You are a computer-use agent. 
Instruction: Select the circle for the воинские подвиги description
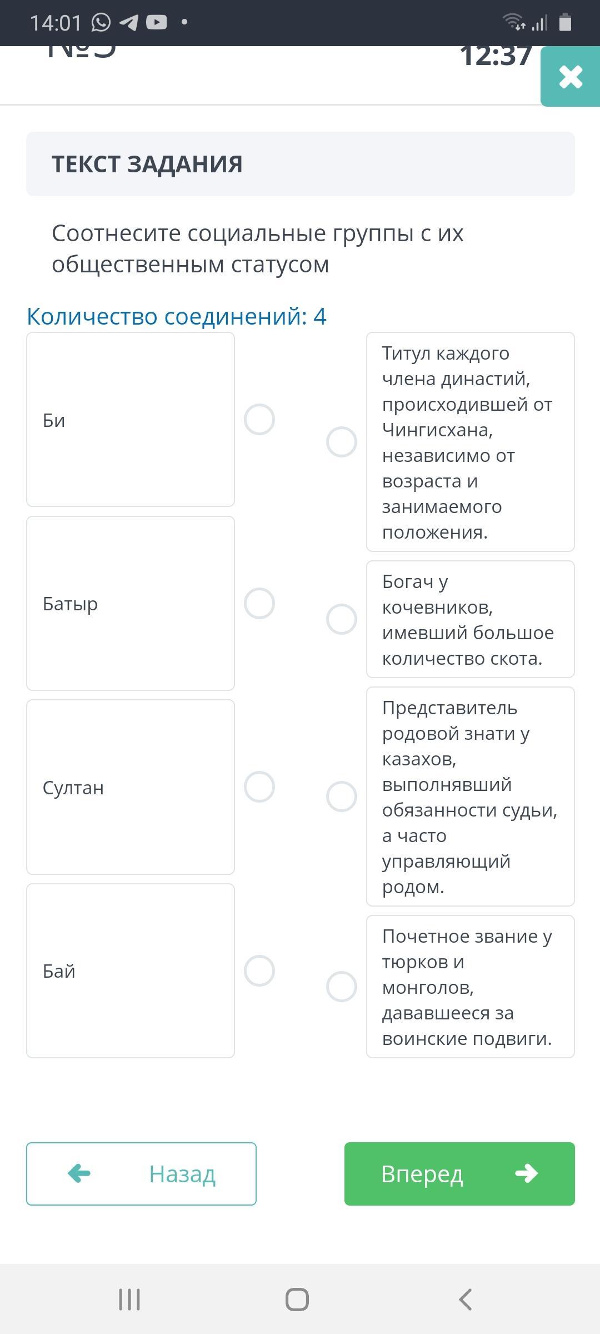[342, 987]
